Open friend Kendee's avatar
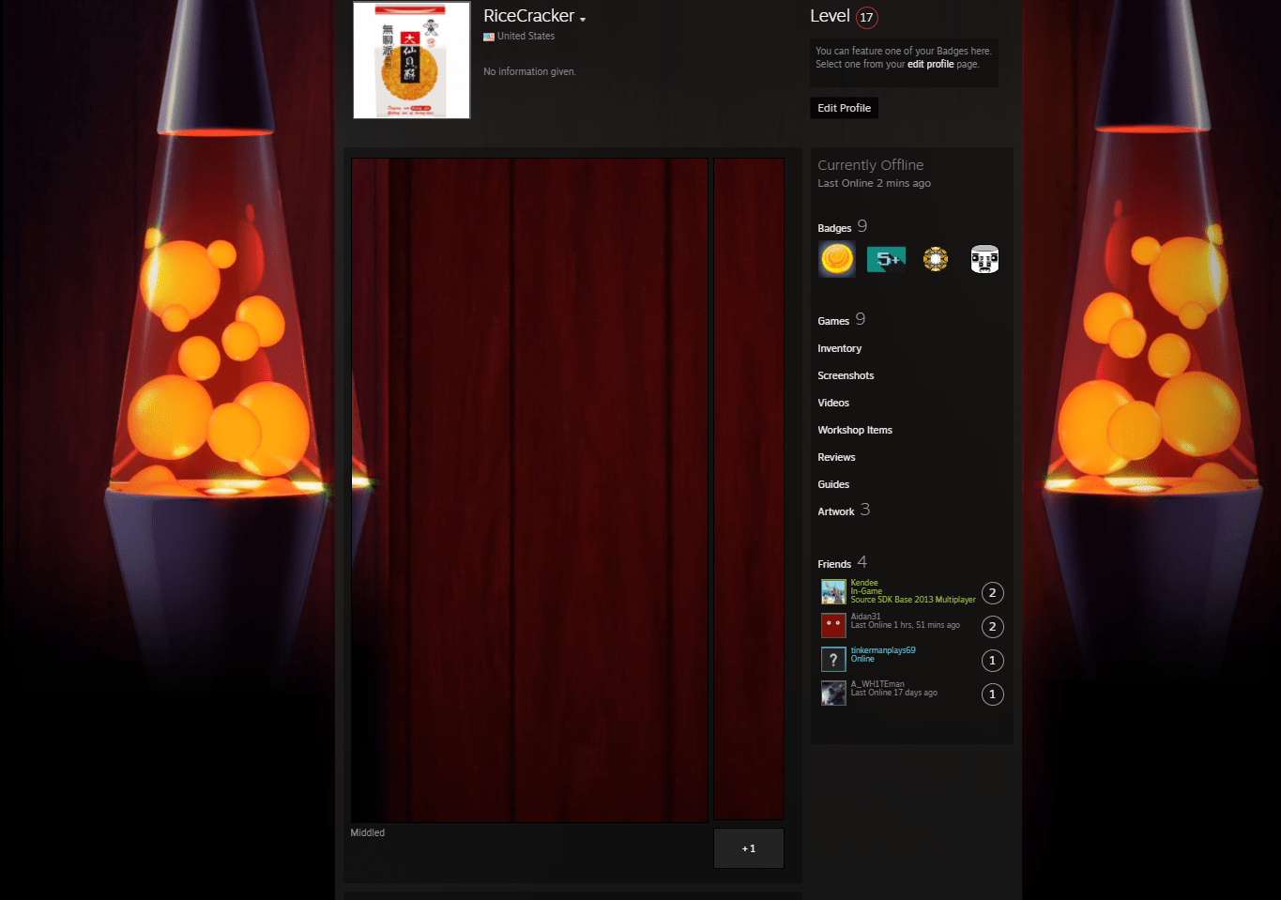The image size is (1281, 900). tap(833, 592)
